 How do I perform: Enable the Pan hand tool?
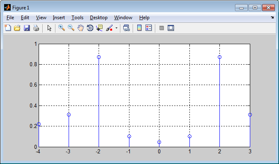click(x=81, y=28)
